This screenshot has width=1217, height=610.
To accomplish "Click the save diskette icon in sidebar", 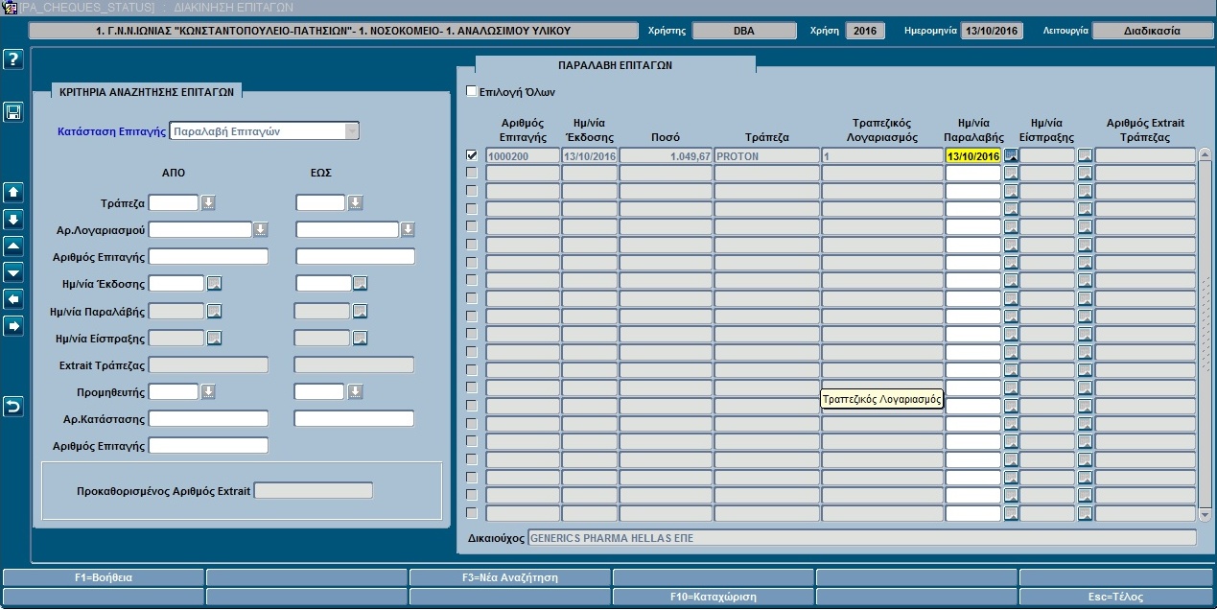I will point(13,112).
